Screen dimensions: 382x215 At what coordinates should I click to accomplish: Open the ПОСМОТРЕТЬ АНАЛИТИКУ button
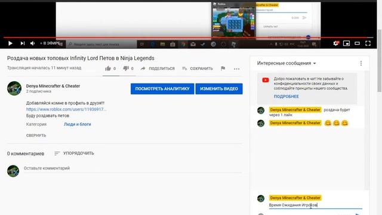(162, 89)
